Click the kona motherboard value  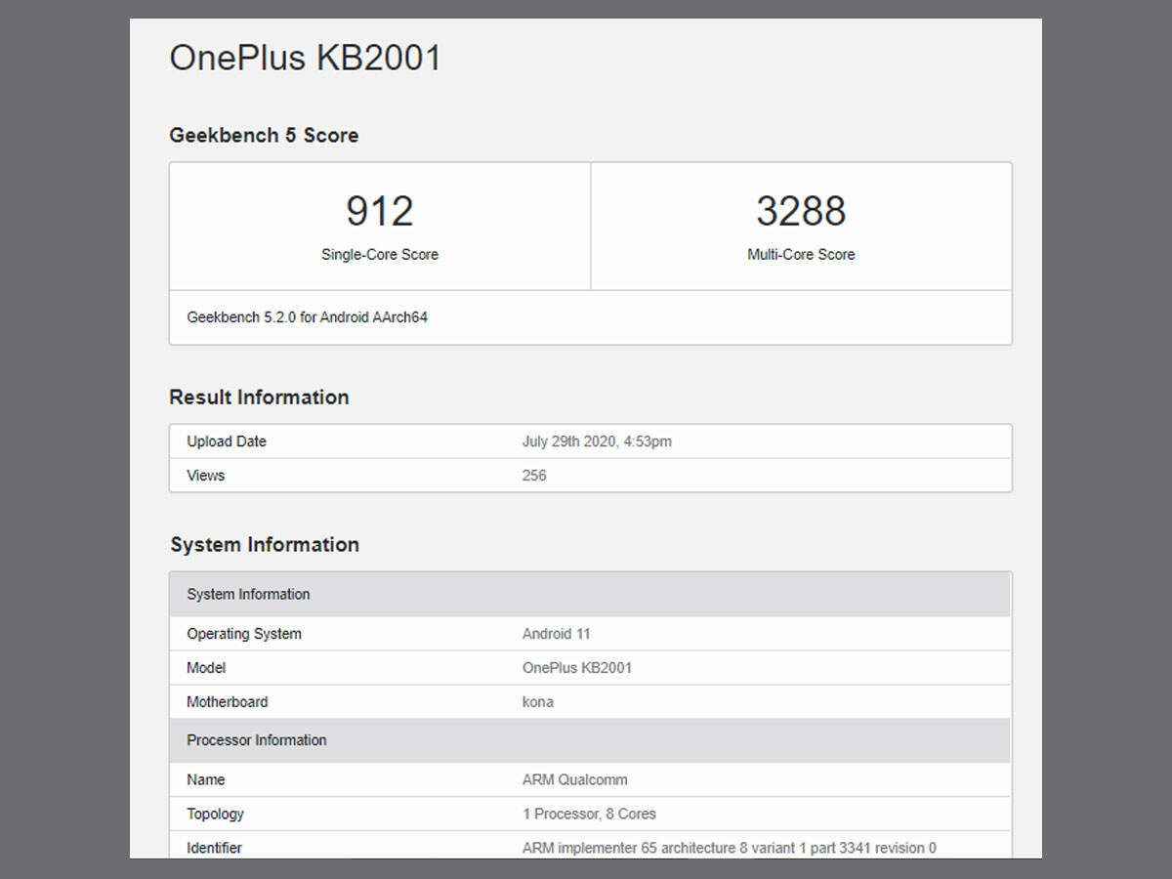click(538, 702)
